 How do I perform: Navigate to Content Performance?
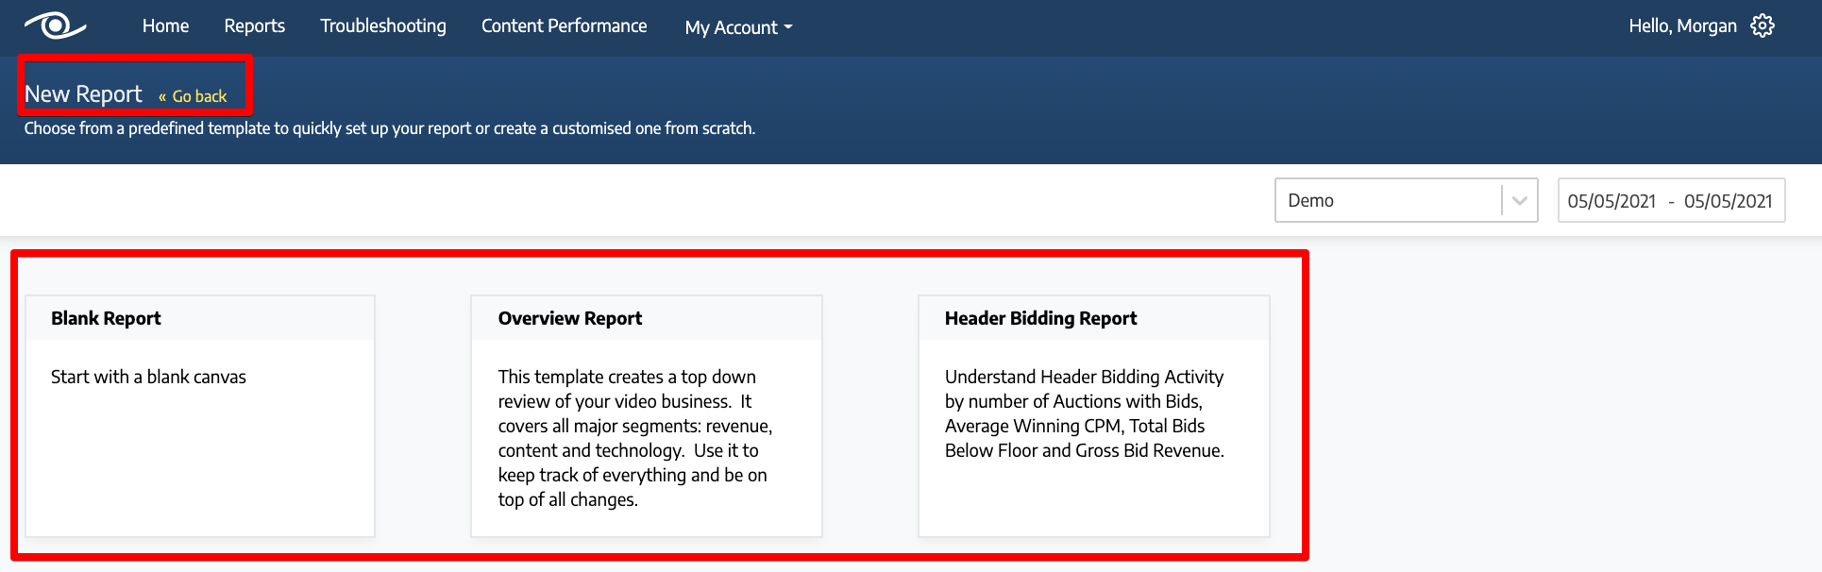pos(565,26)
